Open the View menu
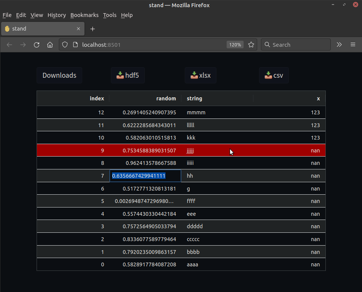The height and width of the screenshot is (292, 362). click(37, 15)
